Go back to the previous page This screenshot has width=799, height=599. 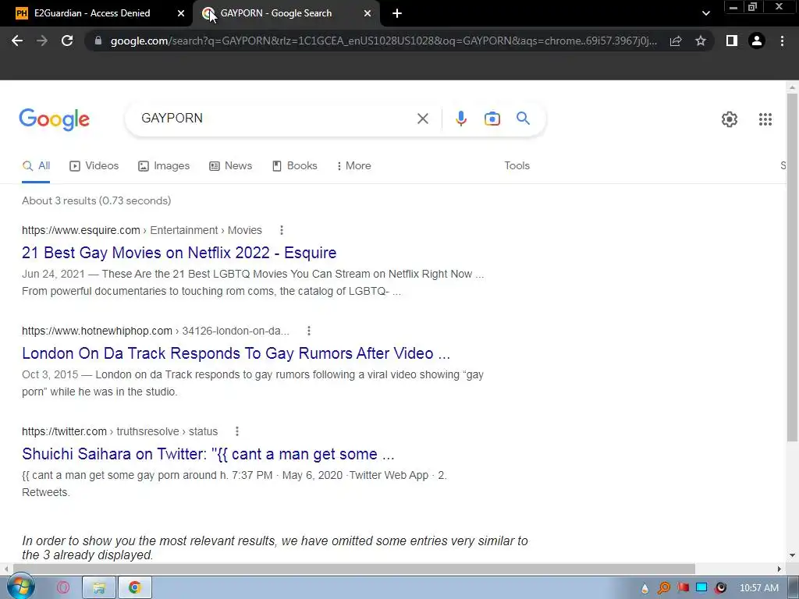tap(17, 41)
